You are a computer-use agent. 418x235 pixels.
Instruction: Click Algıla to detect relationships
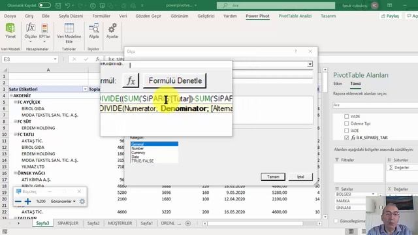(x=93, y=31)
